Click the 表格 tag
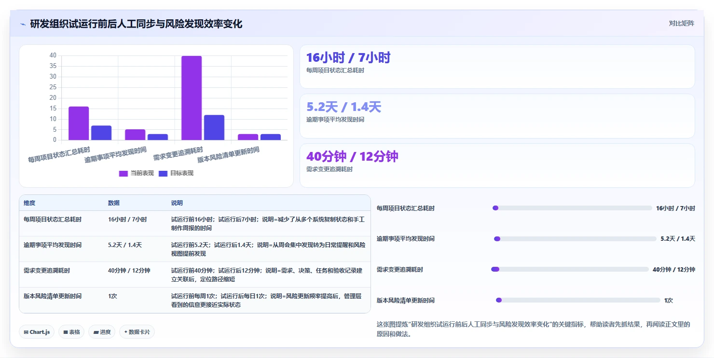The image size is (714, 358). point(71,332)
